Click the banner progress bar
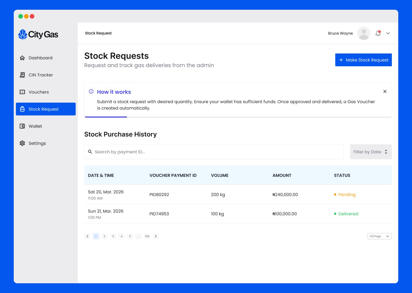 238,117
